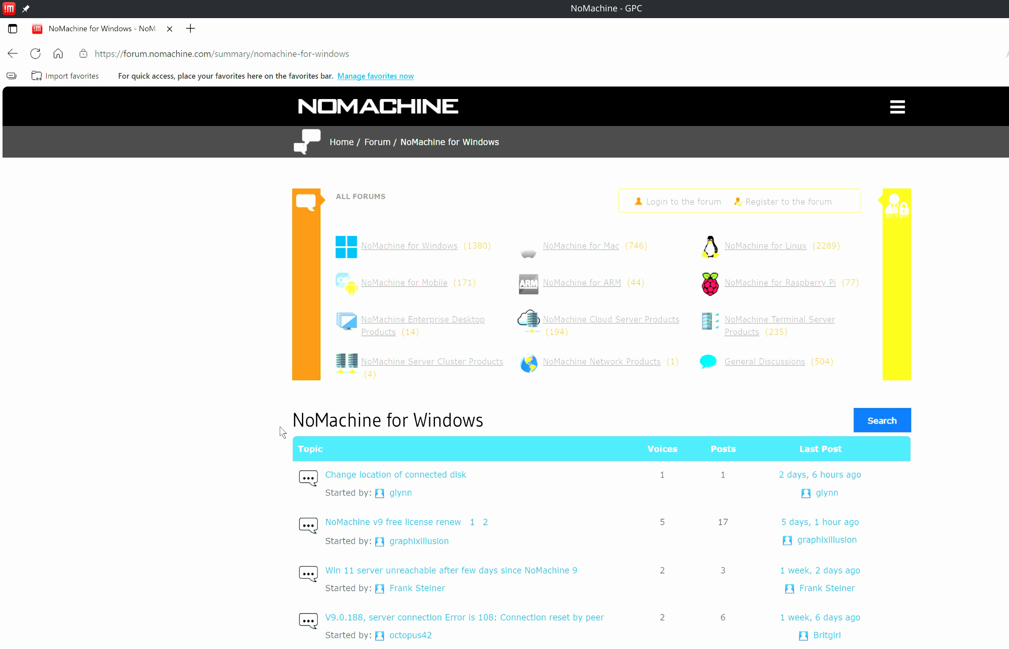Screen dimensions: 1009x649
Task: Open new tab with plus icon
Action: coord(190,29)
